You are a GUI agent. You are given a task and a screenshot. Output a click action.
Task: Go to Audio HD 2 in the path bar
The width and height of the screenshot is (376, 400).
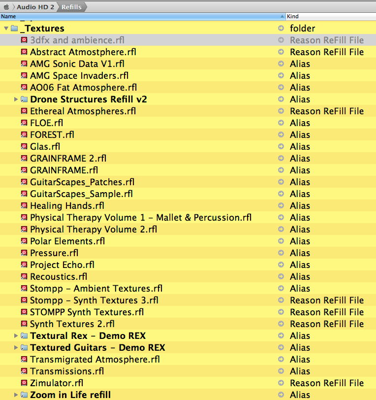coord(35,7)
